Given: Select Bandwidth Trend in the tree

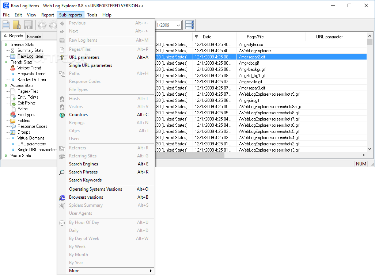Looking at the screenshot, I should coord(32,80).
